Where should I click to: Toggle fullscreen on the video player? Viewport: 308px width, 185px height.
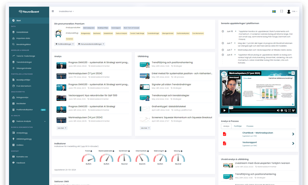tap(289, 110)
